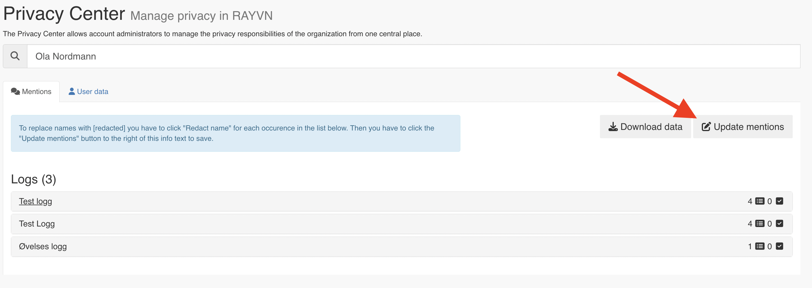Click the Privacy Center page title

click(x=64, y=14)
